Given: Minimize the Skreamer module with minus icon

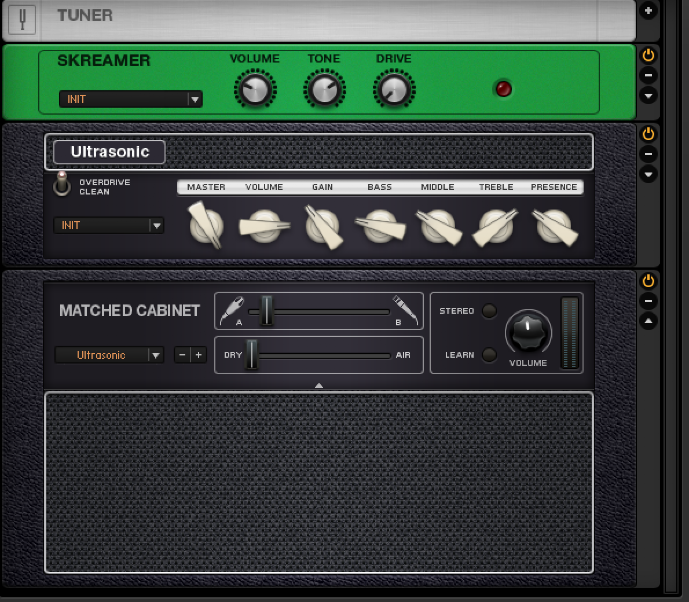Looking at the screenshot, I should point(648,76).
